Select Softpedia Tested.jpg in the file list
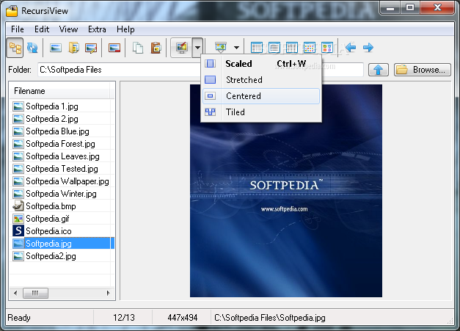Viewport: 460px width, 331px height. point(62,169)
